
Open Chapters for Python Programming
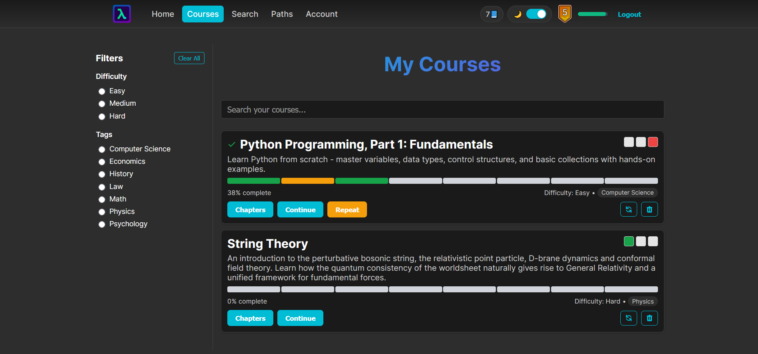click(250, 209)
